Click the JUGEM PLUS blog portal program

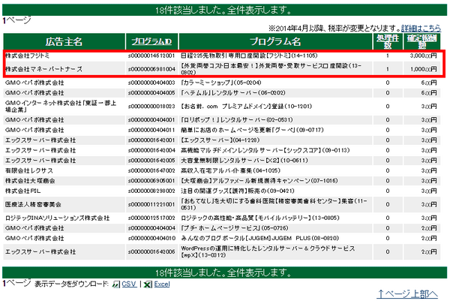[259, 238]
